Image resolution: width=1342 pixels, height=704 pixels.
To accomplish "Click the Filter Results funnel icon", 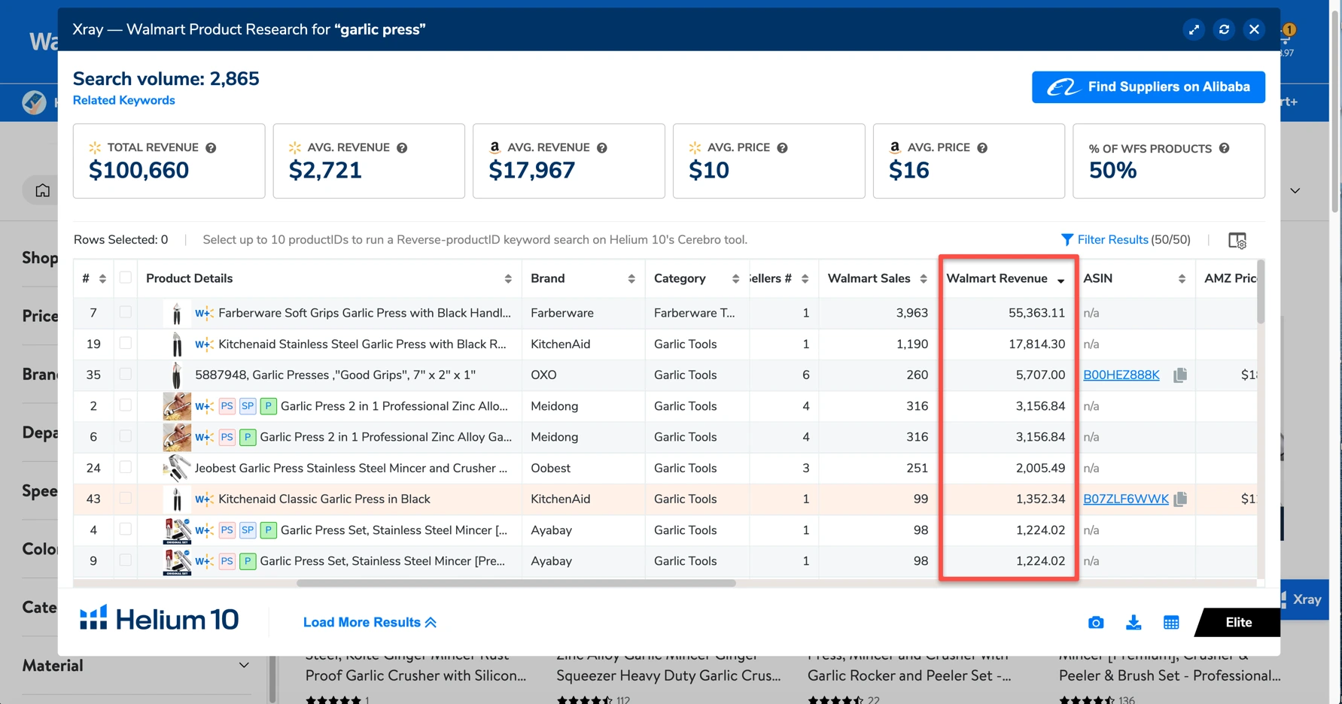I will click(1067, 239).
